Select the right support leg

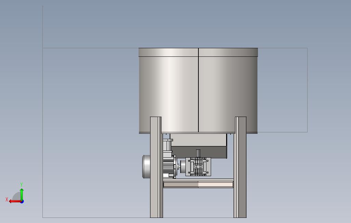click(240, 167)
